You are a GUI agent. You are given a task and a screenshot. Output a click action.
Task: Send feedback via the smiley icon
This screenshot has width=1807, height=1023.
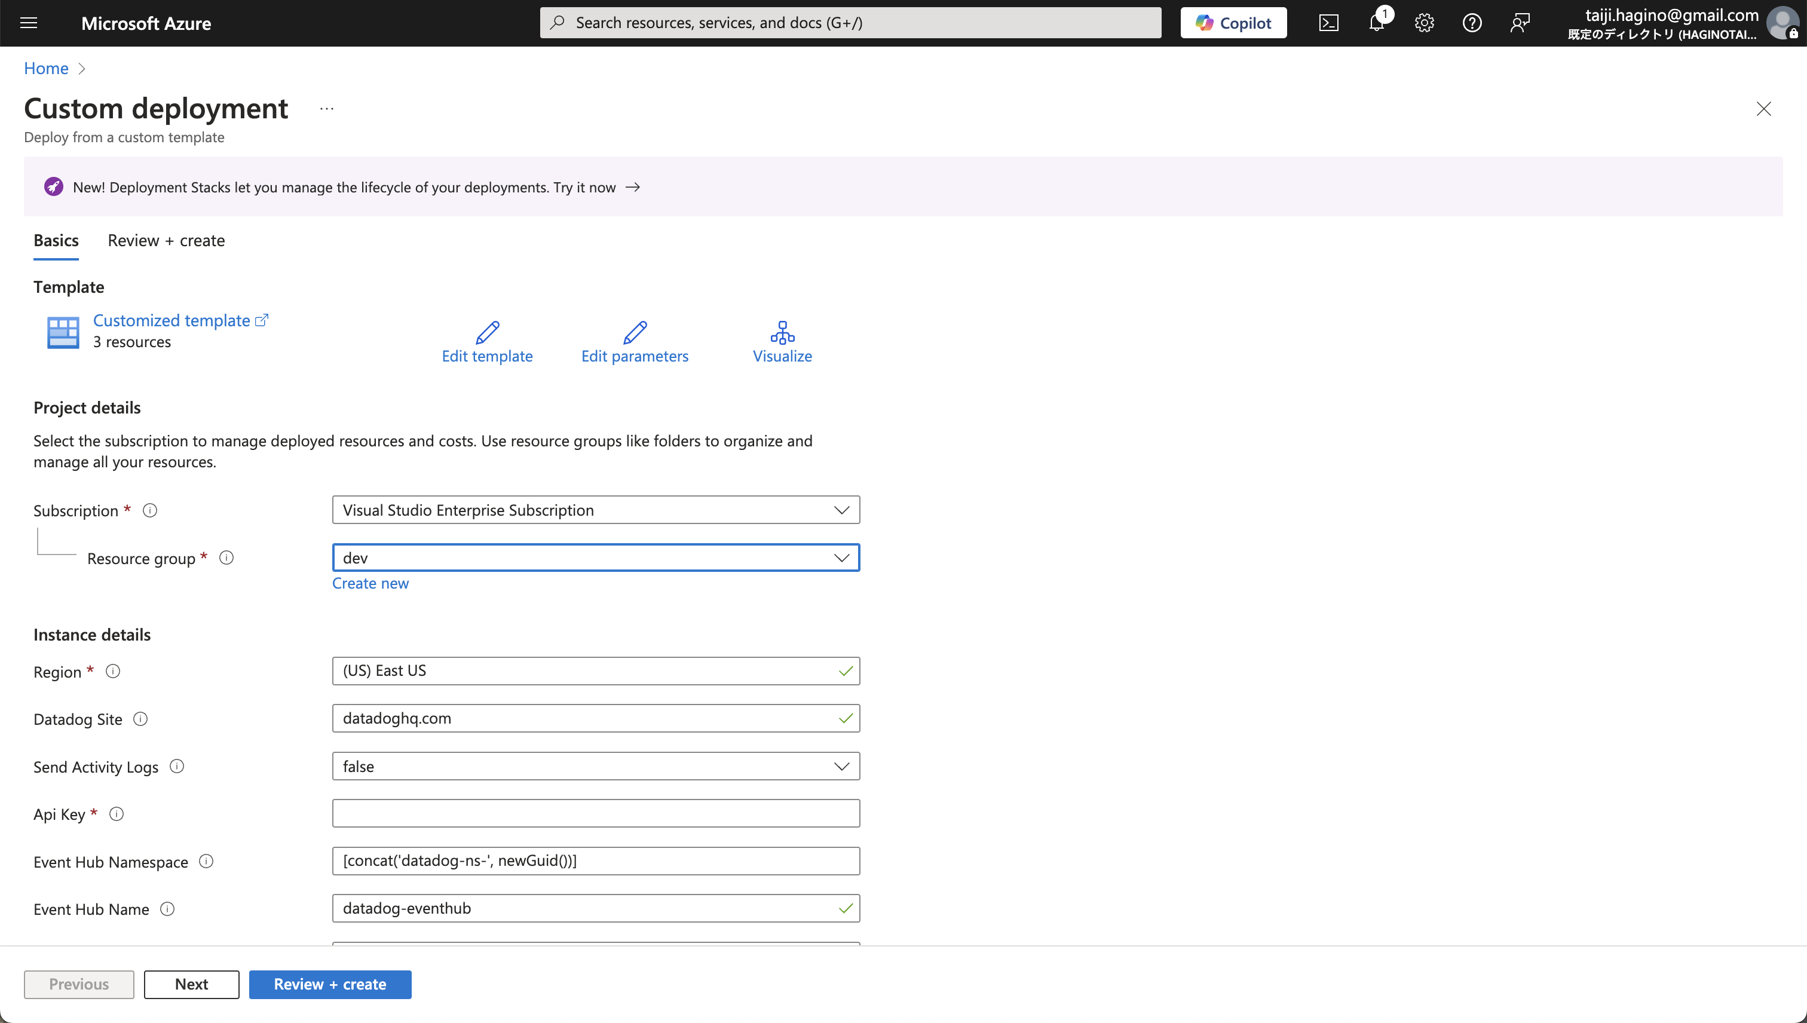point(1520,23)
